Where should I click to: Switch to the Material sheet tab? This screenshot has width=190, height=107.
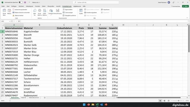[x=23, y=98]
